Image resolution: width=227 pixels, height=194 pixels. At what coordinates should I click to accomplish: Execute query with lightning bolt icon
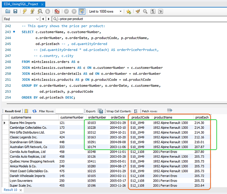pyautogui.click(x=25, y=11)
